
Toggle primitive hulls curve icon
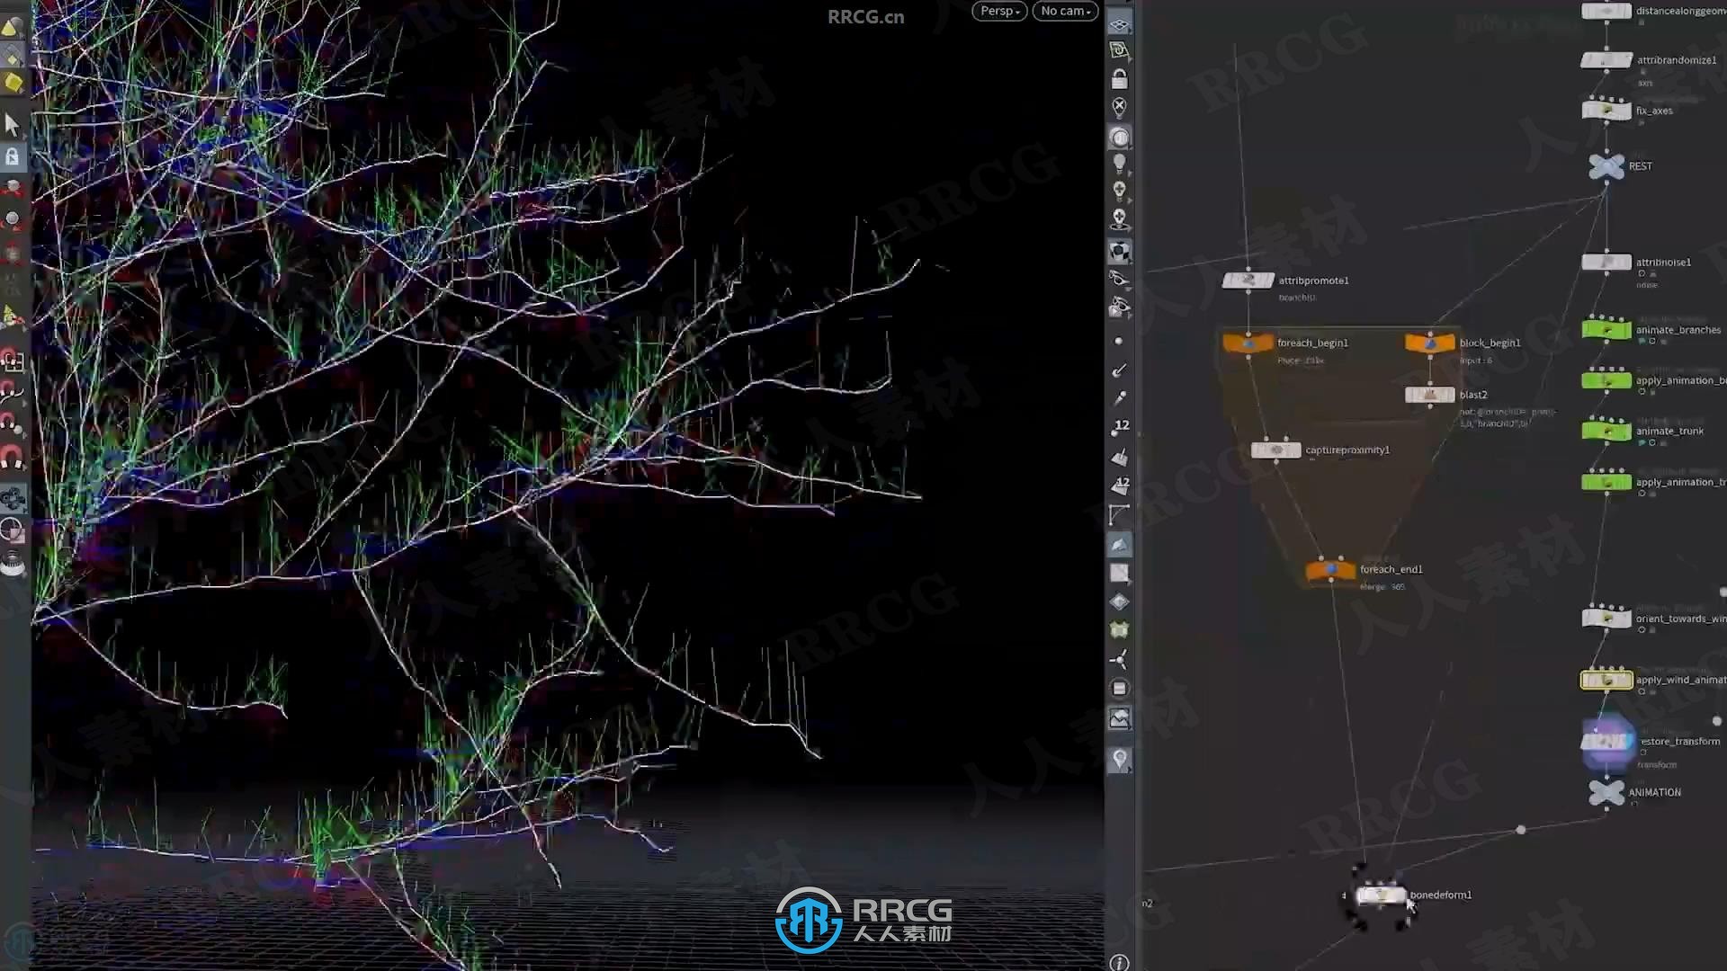1119,515
